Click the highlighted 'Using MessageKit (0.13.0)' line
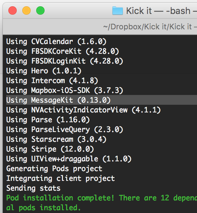Image resolution: width=197 pixels, height=213 pixels. [x=58, y=100]
